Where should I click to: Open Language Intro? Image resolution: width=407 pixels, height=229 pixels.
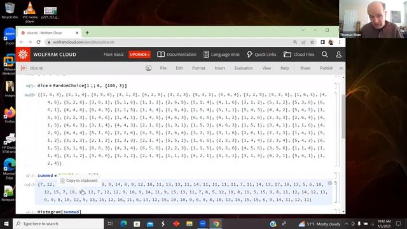coord(221,55)
